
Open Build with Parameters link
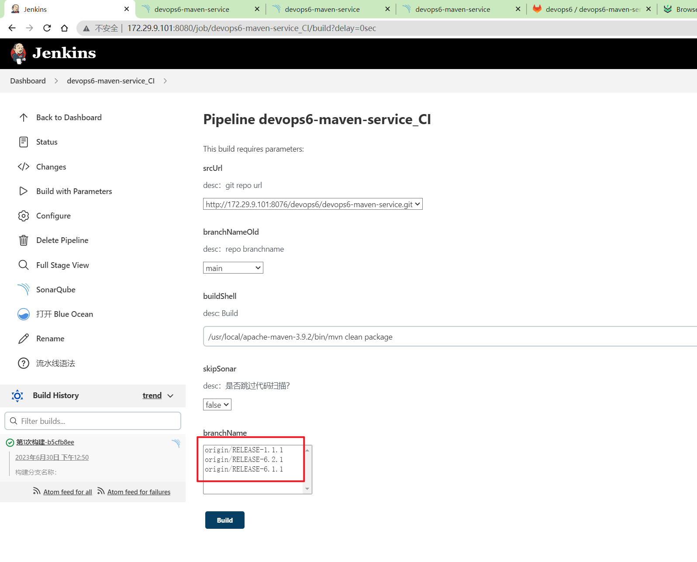[x=74, y=191]
